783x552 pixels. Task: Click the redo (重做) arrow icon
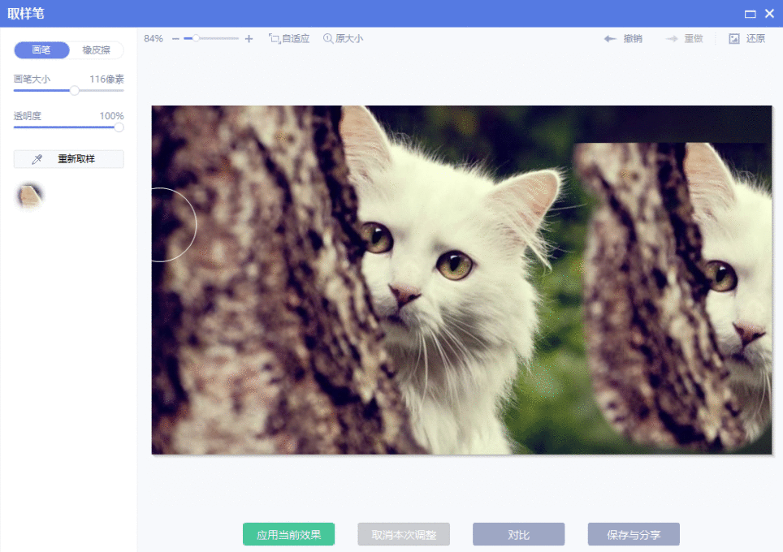click(671, 37)
